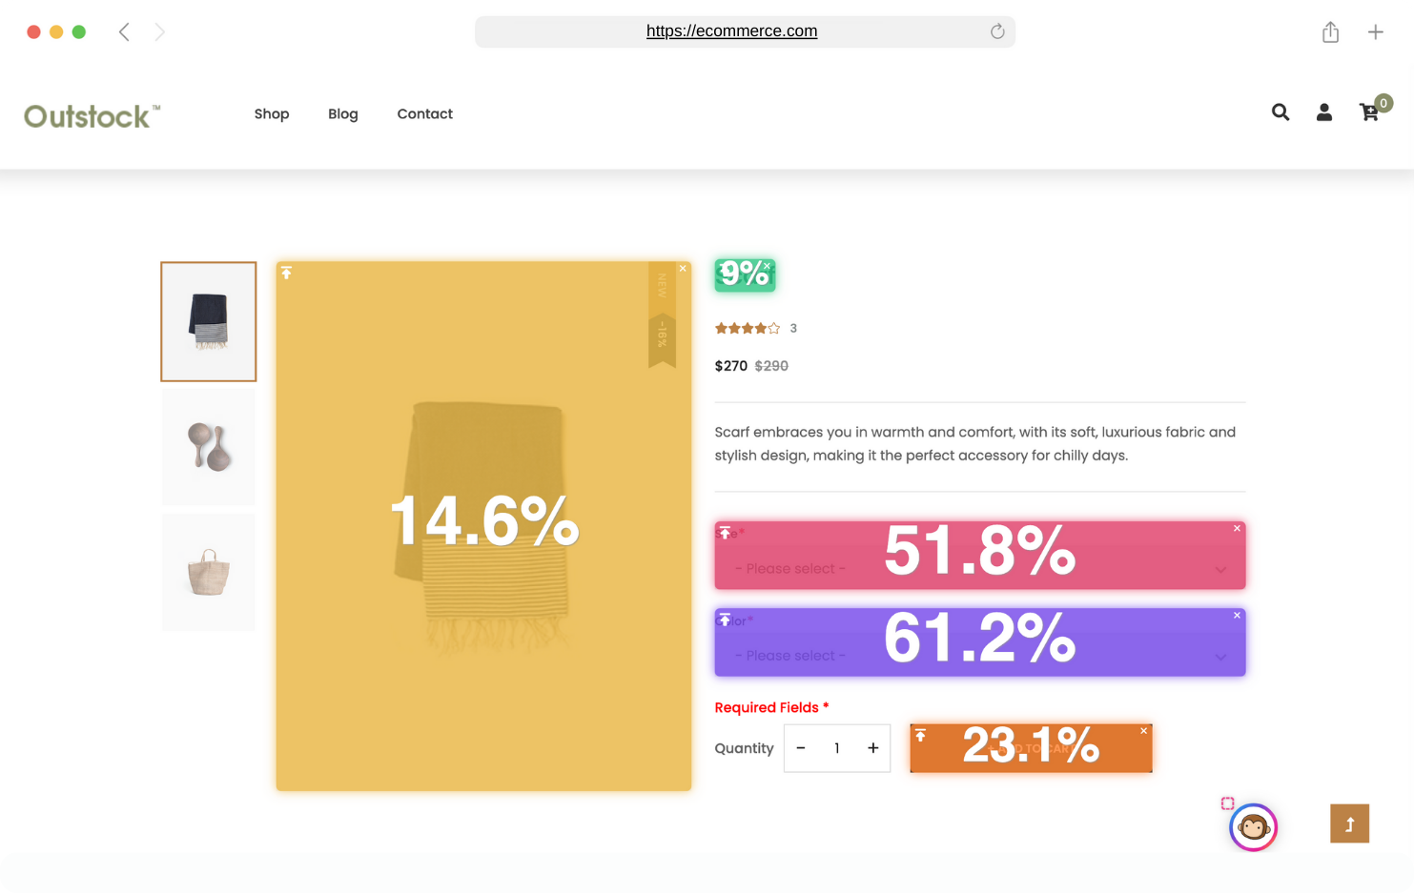Open the shopping cart icon
Image resolution: width=1414 pixels, height=894 pixels.
click(1369, 112)
